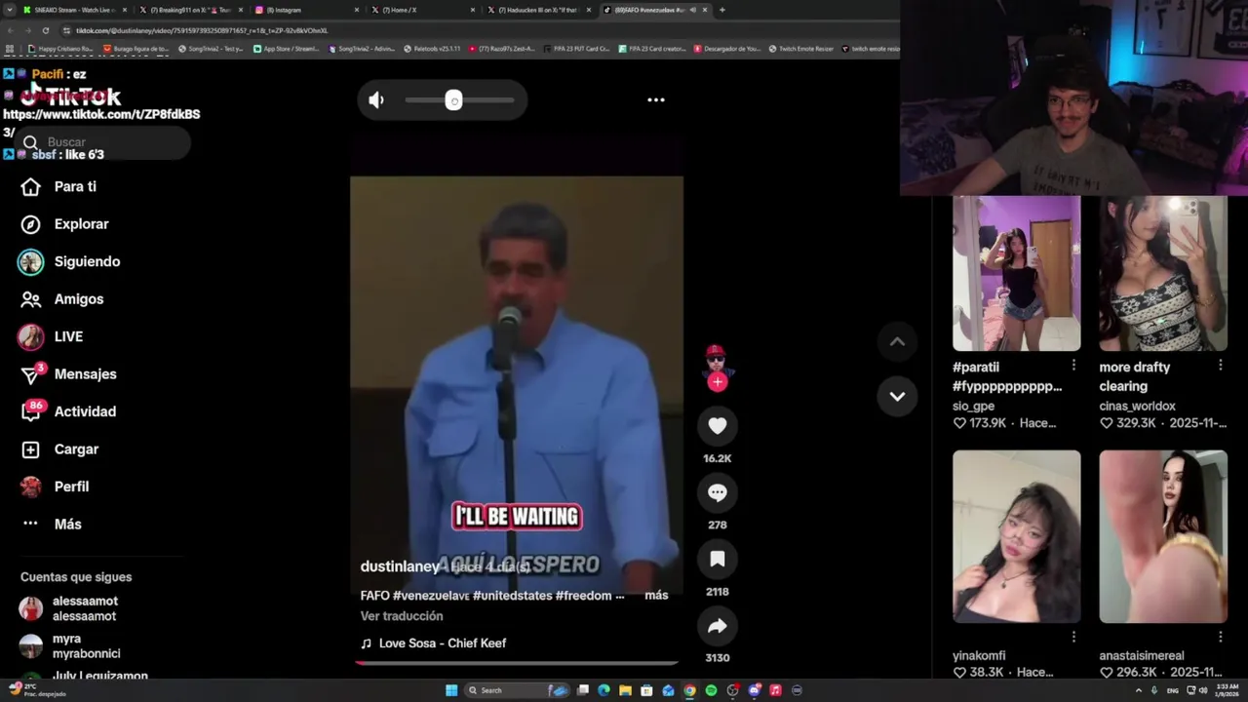Open sio_gpe video thumbnail
Viewport: 1248px width, 702px height.
[1016, 273]
